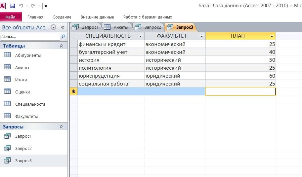
Task: Click the Redo arrow icon
Action: coord(33,6)
